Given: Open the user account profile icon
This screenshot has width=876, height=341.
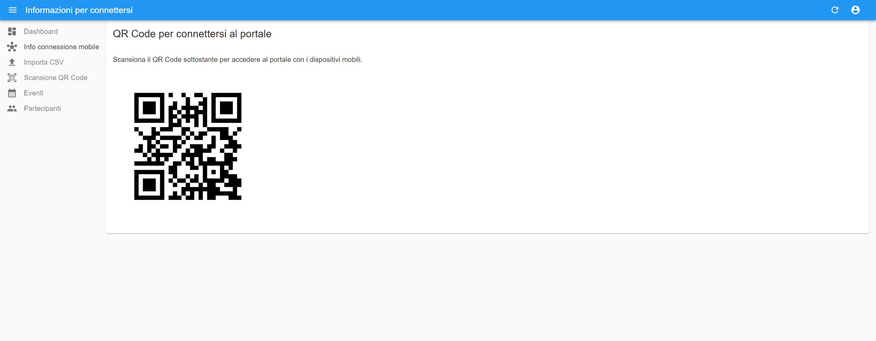Looking at the screenshot, I should 855,10.
